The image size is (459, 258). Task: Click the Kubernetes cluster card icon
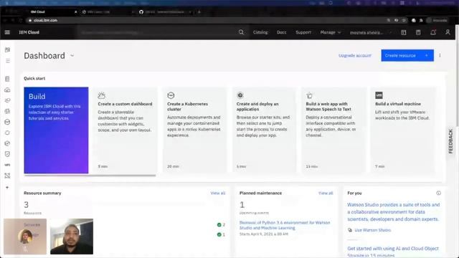point(171,95)
